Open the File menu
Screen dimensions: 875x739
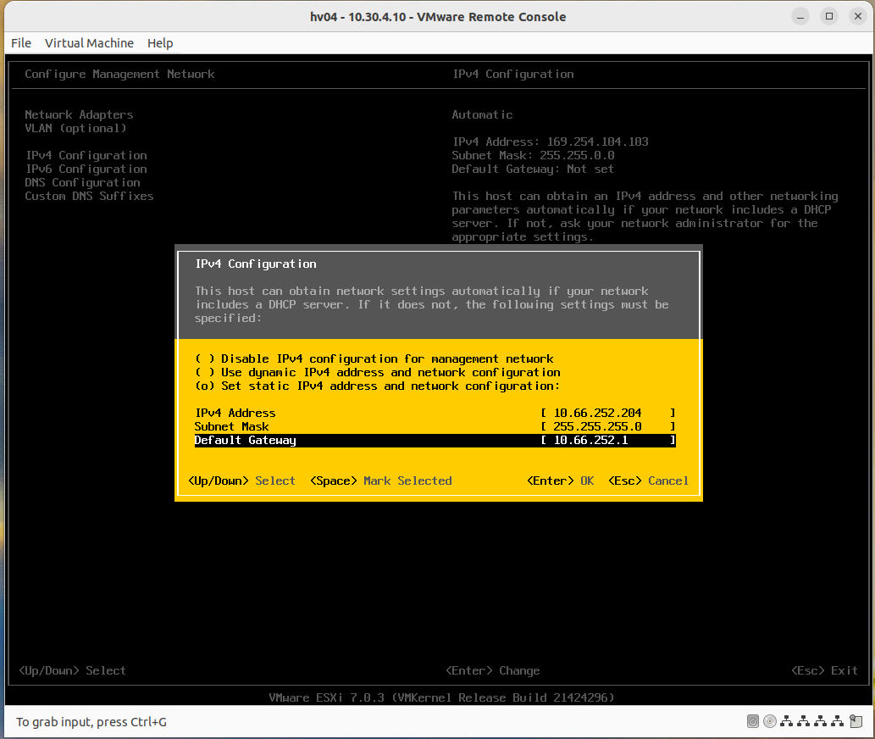point(20,43)
